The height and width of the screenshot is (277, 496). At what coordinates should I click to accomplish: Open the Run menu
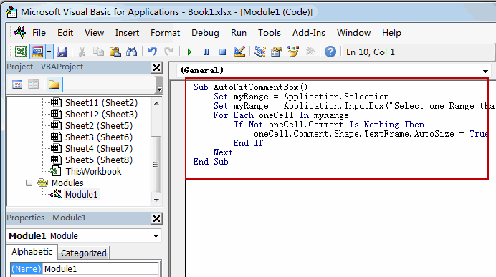239,32
